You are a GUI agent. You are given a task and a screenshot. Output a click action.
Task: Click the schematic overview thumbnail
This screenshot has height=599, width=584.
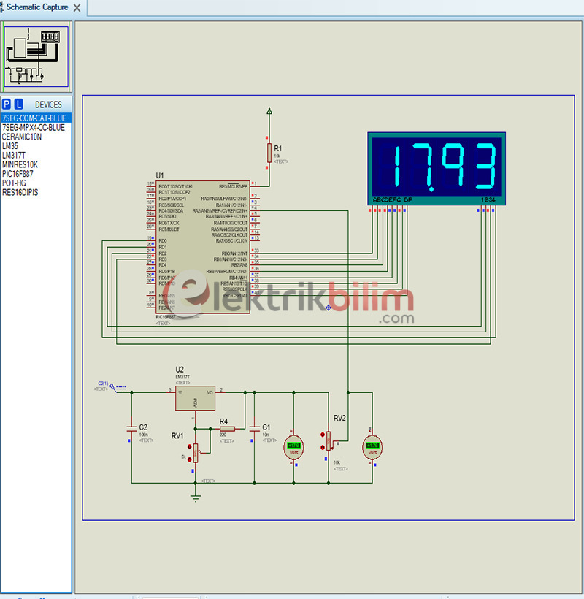pos(36,56)
